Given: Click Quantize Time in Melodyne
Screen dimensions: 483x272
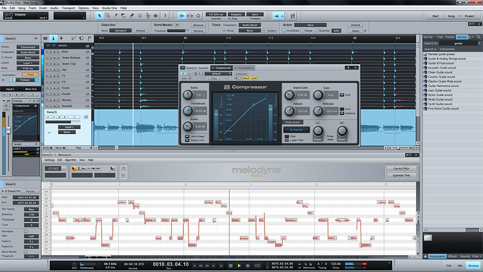Looking at the screenshot, I should coord(401,175).
